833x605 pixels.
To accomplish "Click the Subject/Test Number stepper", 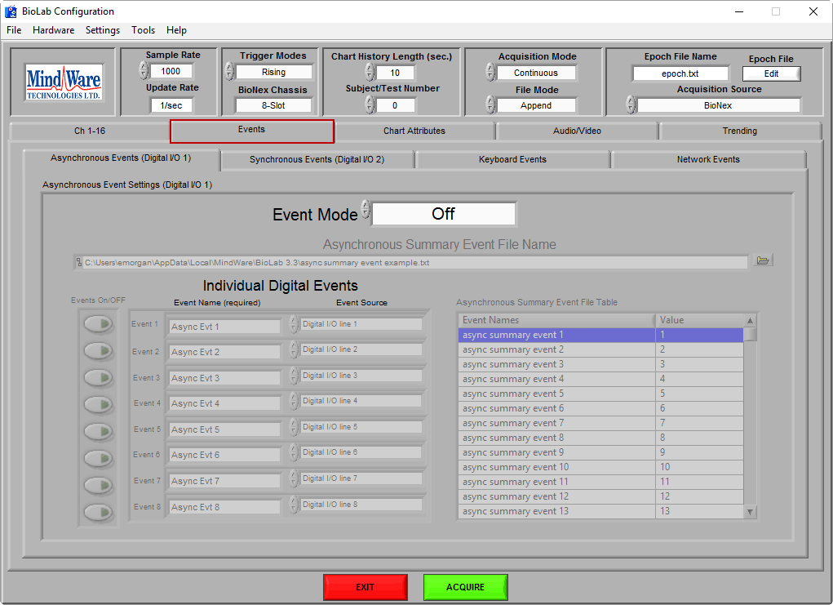I will (370, 105).
